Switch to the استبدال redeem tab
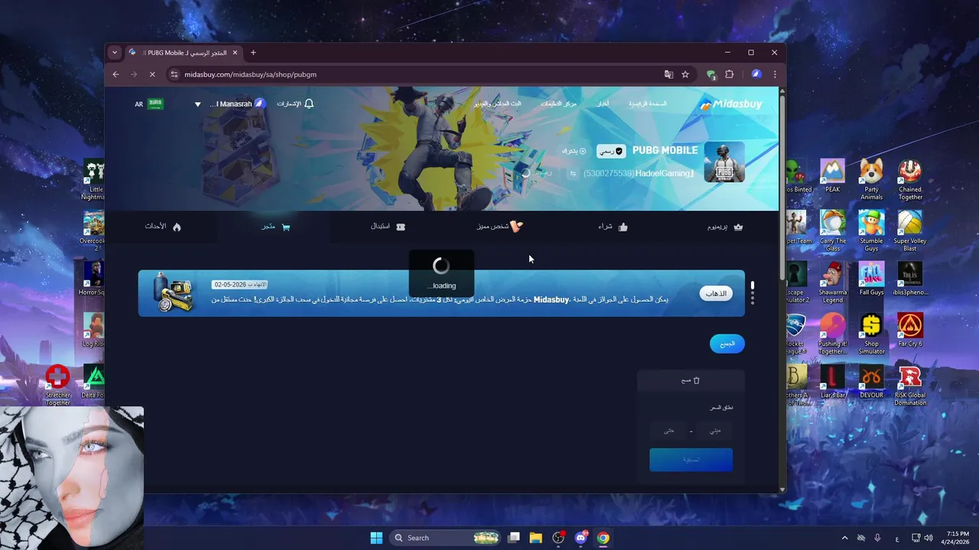The height and width of the screenshot is (550, 979). click(388, 227)
